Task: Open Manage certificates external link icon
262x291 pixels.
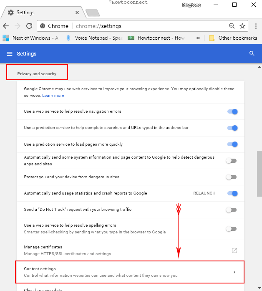Action: click(234, 251)
